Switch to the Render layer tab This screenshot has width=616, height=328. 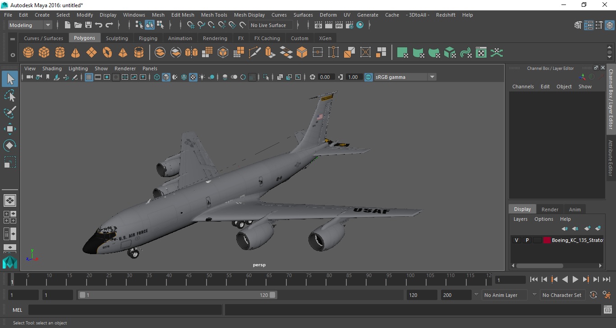point(550,210)
